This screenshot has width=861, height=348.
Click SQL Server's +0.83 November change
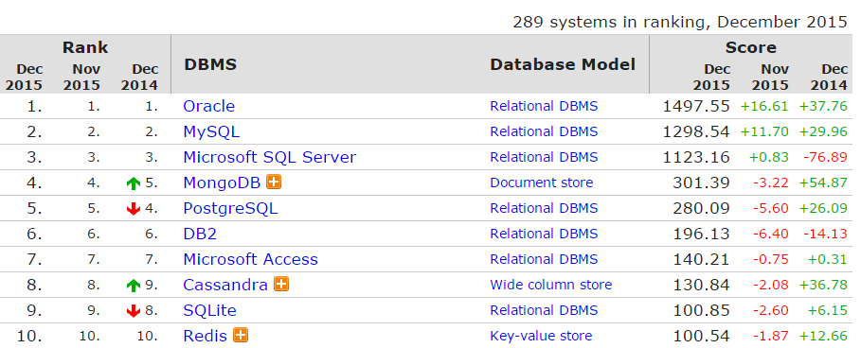point(769,157)
